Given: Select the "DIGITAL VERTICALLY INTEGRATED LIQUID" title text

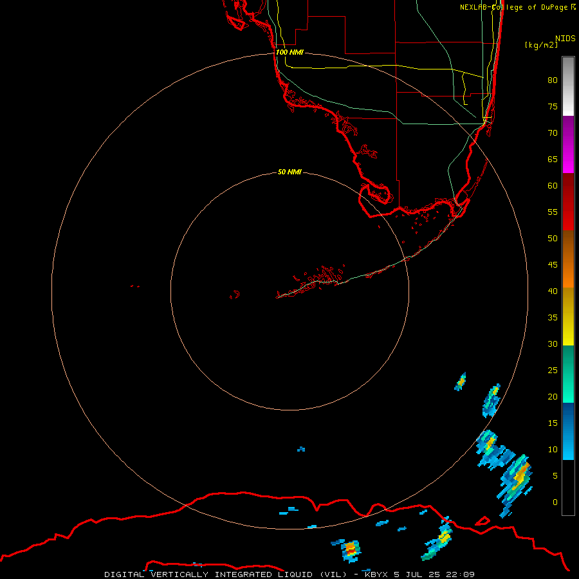Looking at the screenshot, I should [x=208, y=574].
